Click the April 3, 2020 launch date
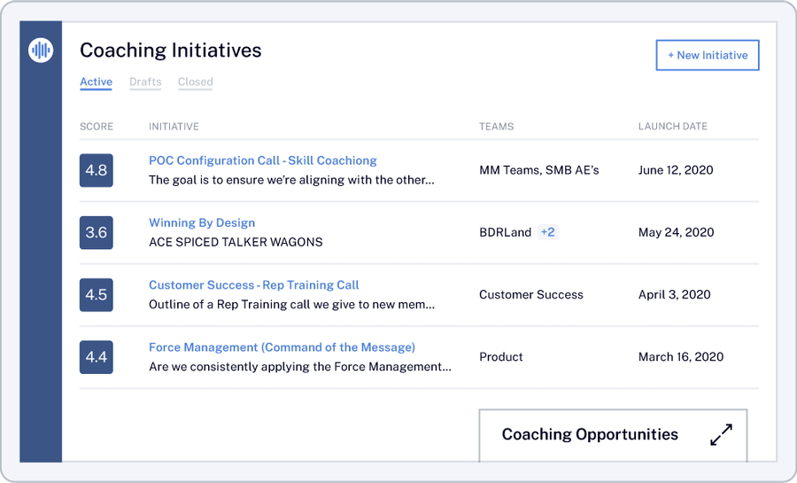The image size is (797, 483). [x=675, y=295]
